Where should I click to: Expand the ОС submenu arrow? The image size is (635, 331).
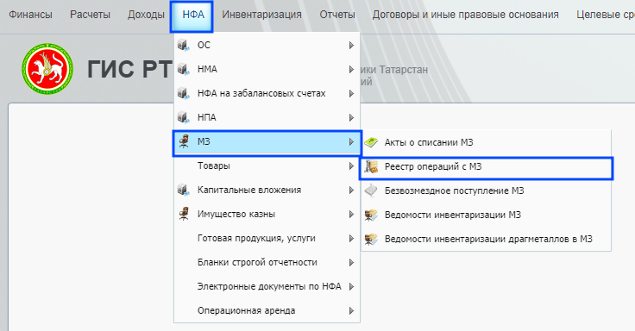(351, 46)
